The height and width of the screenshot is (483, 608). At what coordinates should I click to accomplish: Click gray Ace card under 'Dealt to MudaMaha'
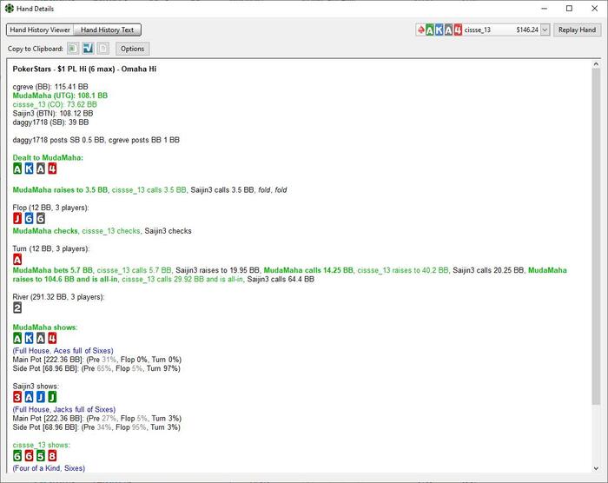coord(41,169)
